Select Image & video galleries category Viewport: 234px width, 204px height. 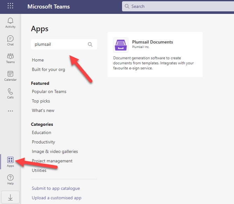(55, 151)
